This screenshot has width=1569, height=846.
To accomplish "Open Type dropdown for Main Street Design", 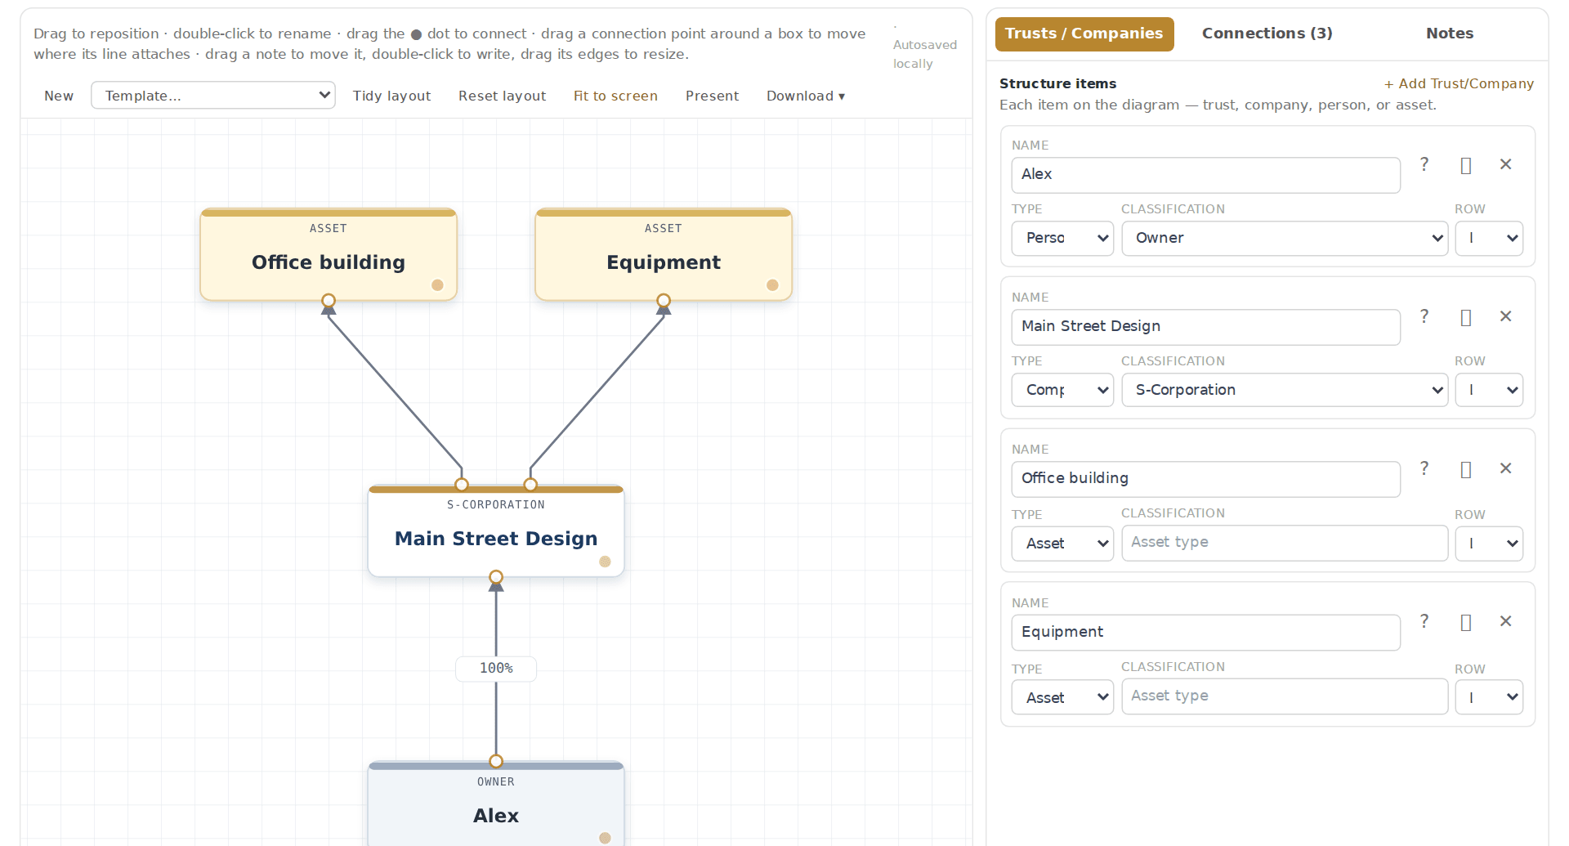I will coord(1062,390).
